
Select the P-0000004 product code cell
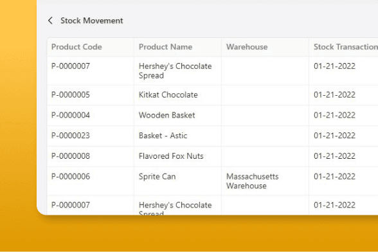click(71, 115)
